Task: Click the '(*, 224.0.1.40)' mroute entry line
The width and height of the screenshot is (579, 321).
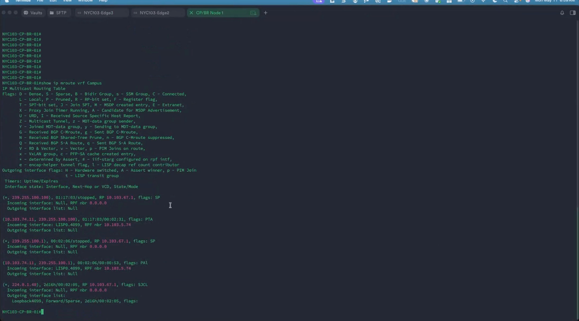Action: 75,285
